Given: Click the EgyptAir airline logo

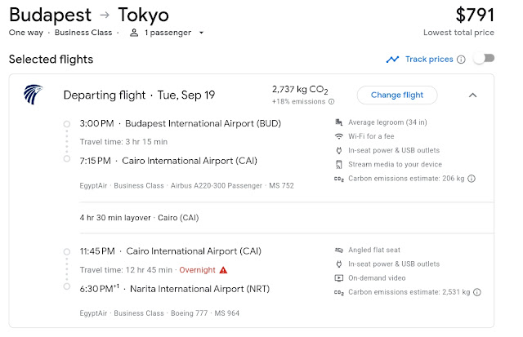Looking at the screenshot, I should (34, 95).
